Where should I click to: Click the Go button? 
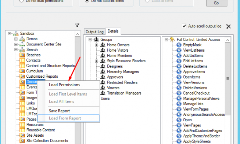coord(216,3)
